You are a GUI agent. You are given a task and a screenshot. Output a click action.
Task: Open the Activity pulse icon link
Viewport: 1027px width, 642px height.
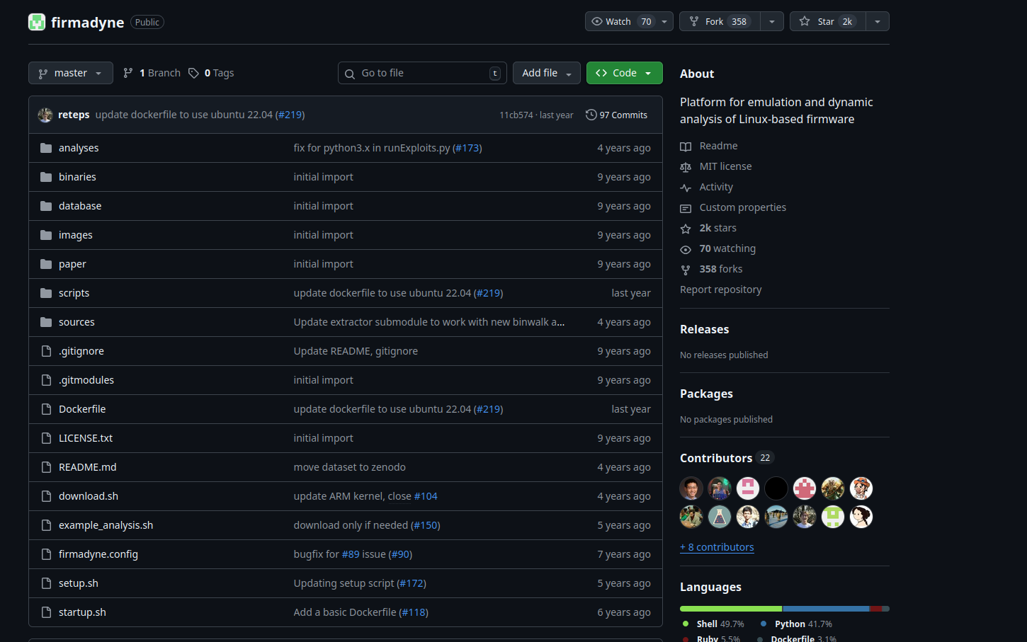coord(686,188)
